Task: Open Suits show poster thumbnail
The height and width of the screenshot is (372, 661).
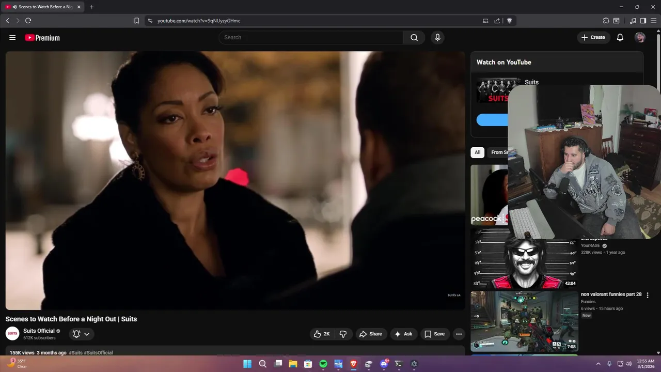Action: 492,90
